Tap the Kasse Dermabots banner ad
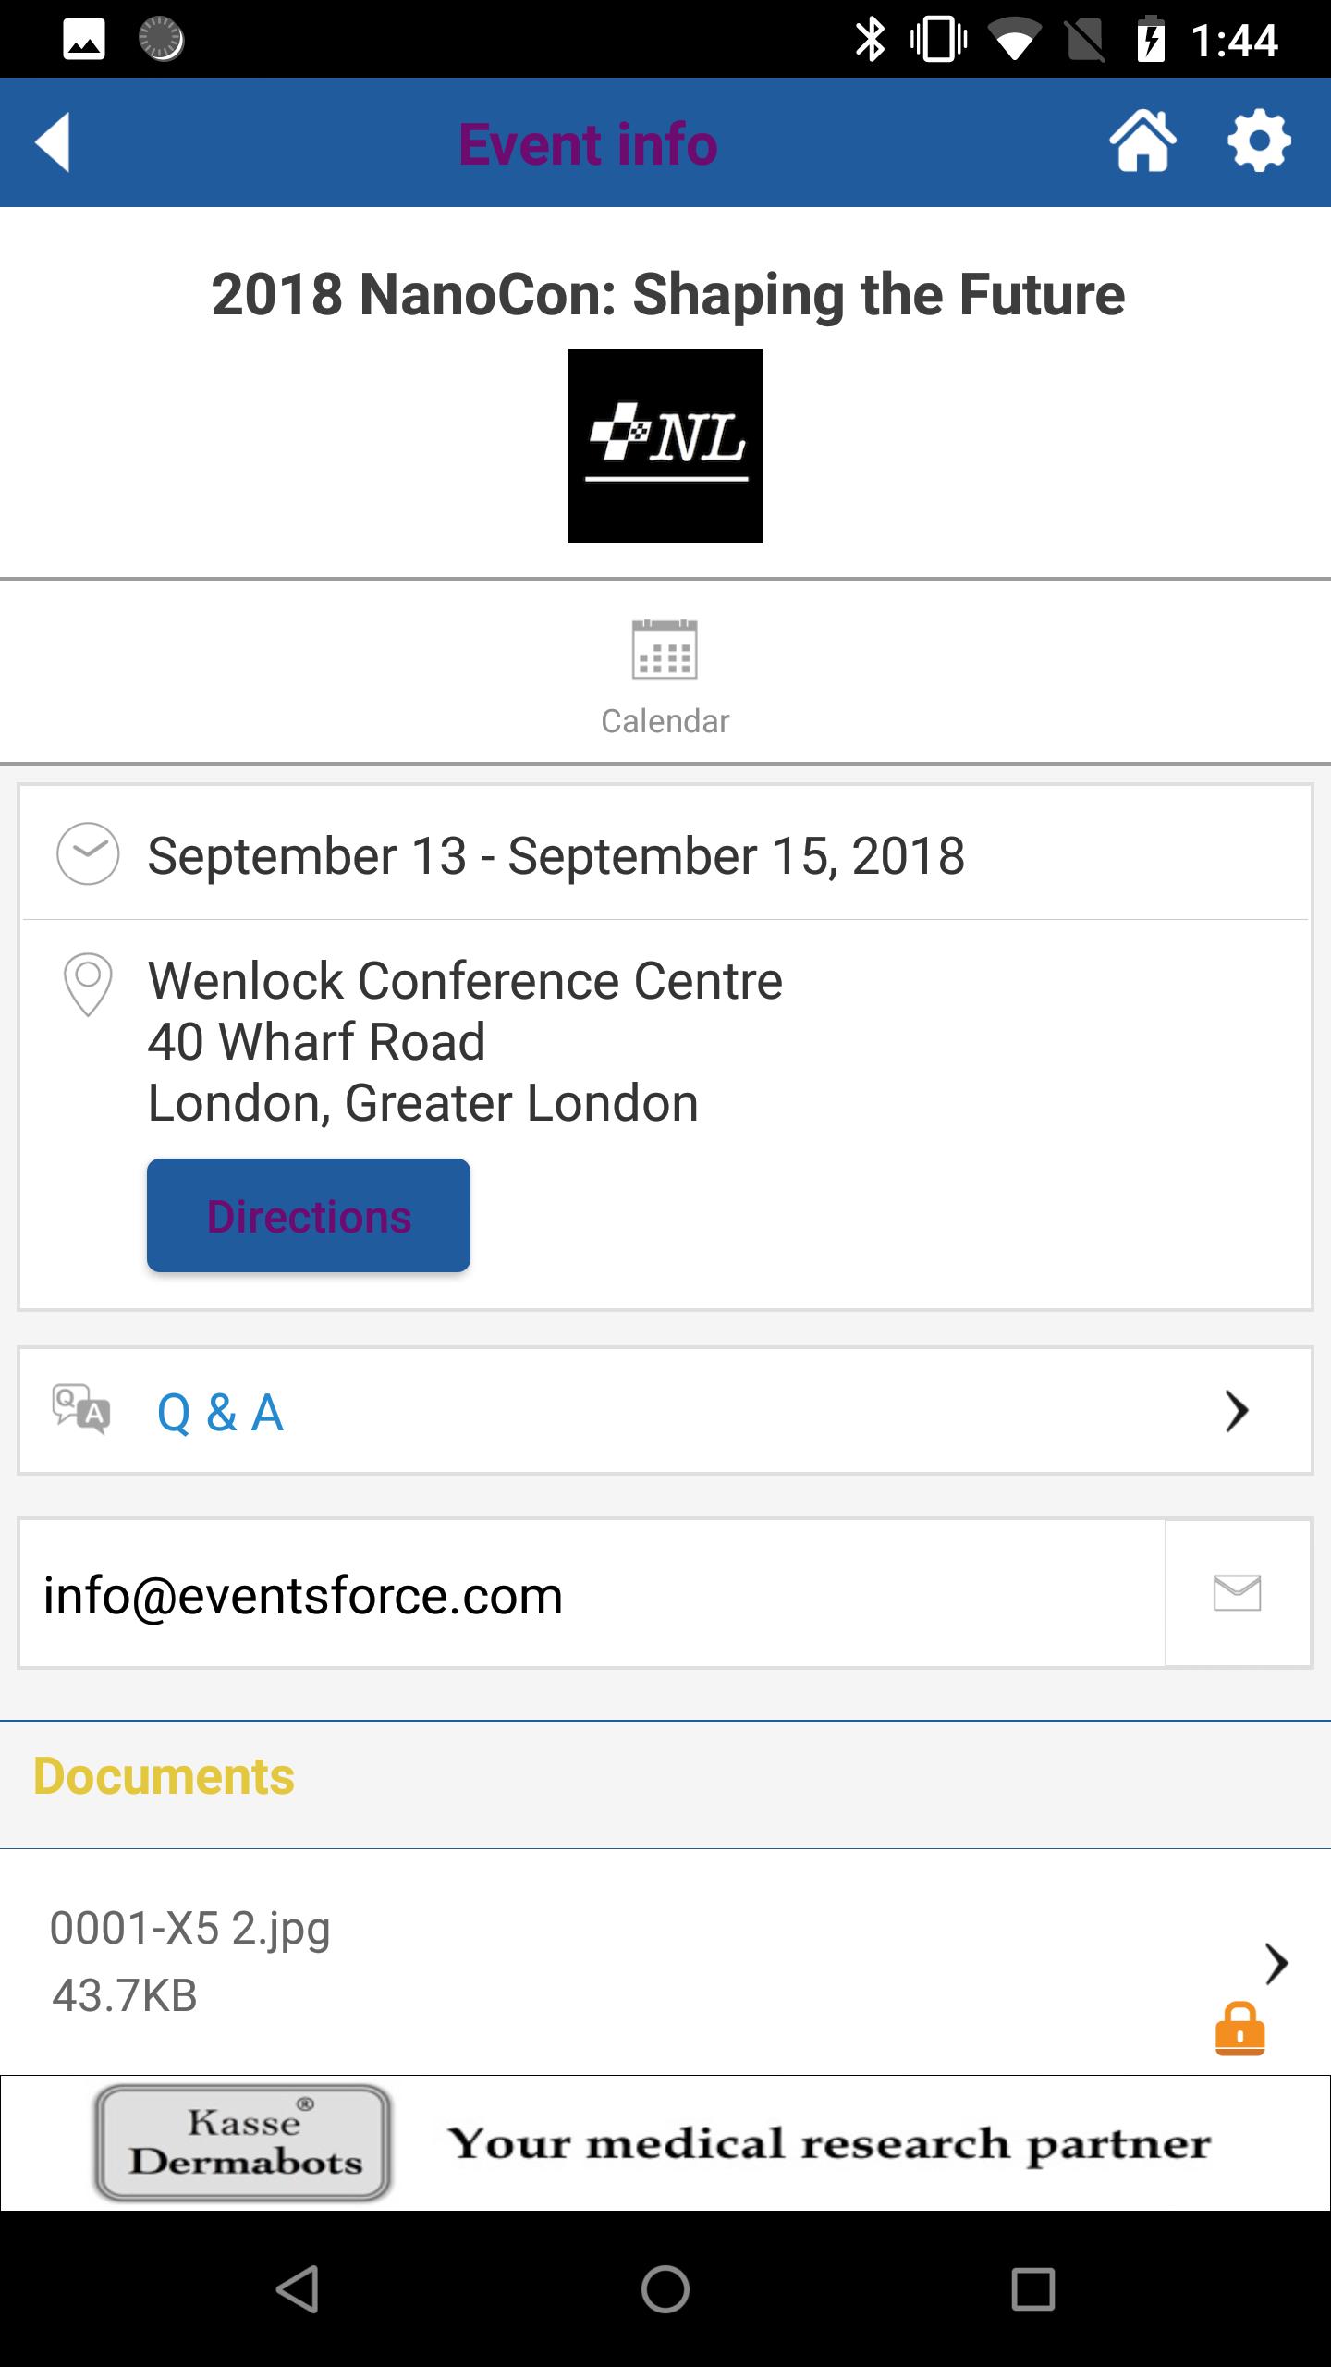 (x=665, y=2142)
